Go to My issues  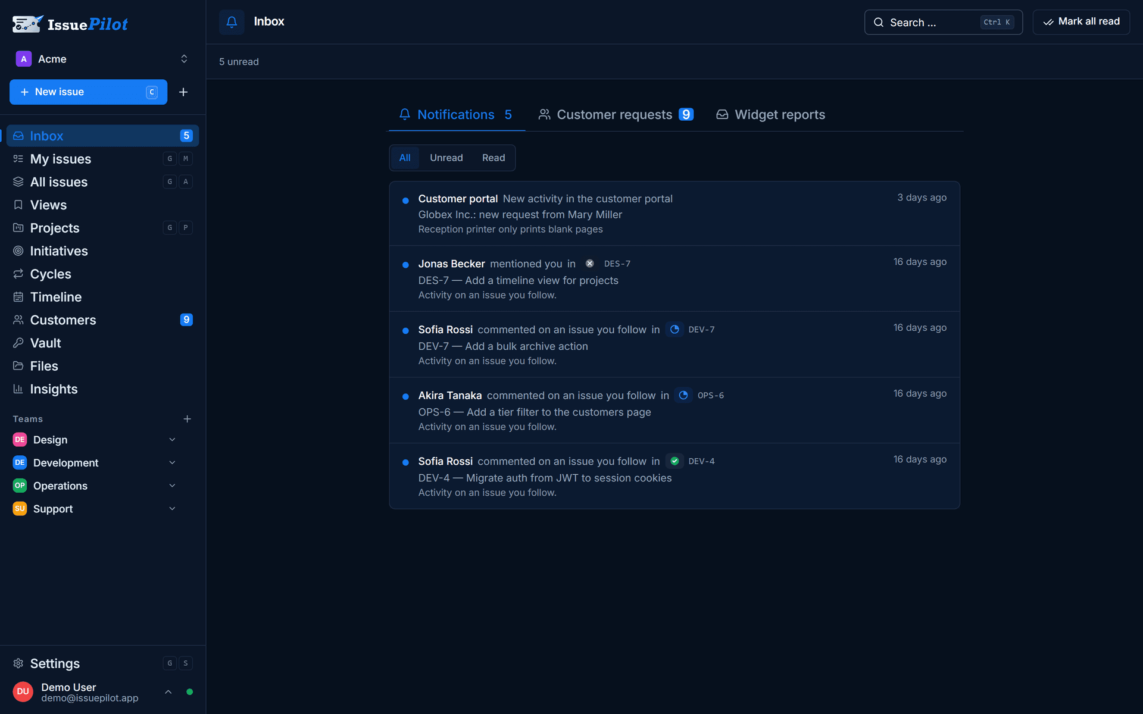[102, 159]
